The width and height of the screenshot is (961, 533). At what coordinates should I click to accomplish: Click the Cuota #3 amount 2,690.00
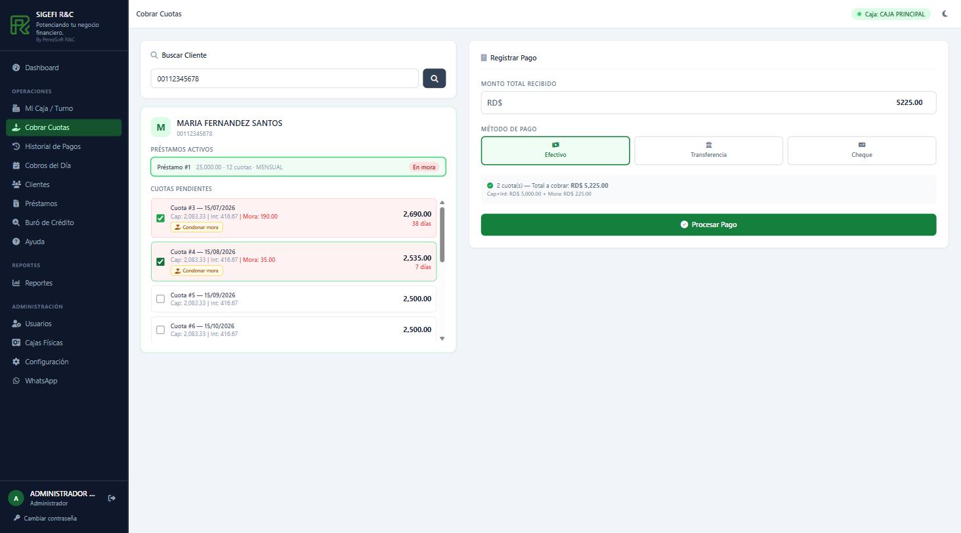point(417,214)
